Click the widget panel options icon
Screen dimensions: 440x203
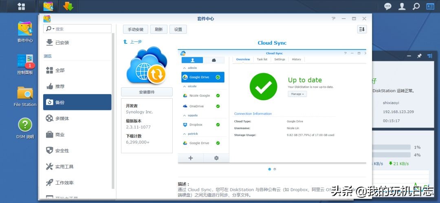pos(430,56)
